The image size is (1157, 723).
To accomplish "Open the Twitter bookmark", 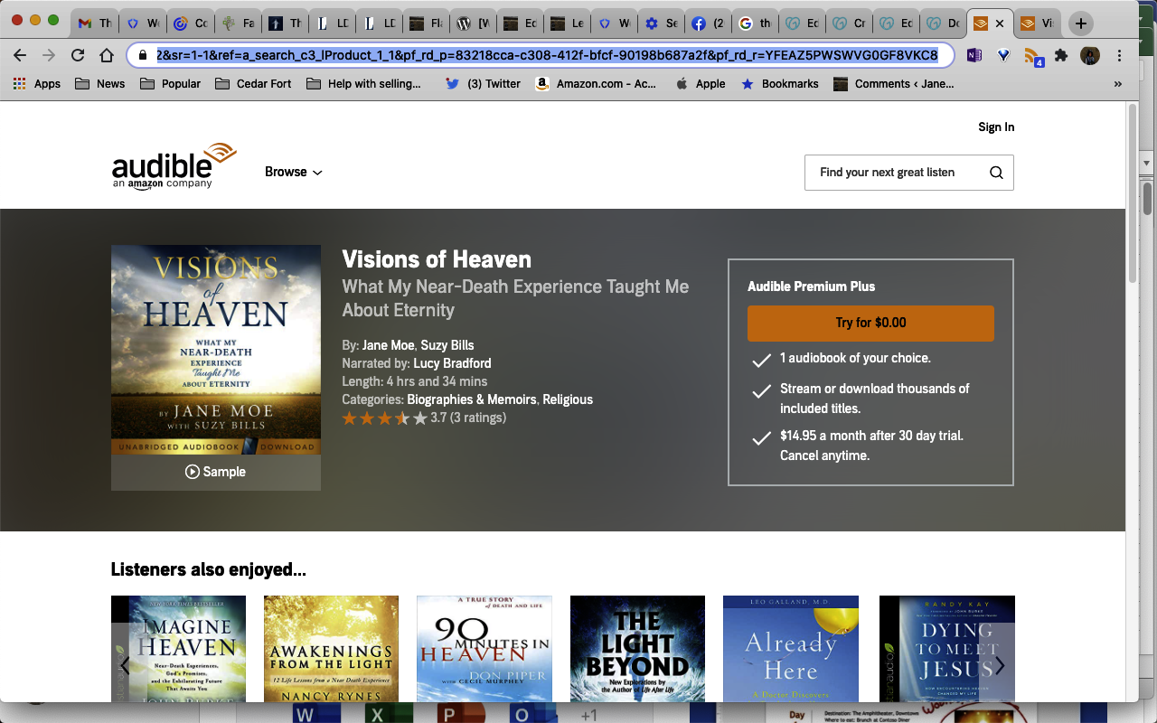I will coord(483,83).
